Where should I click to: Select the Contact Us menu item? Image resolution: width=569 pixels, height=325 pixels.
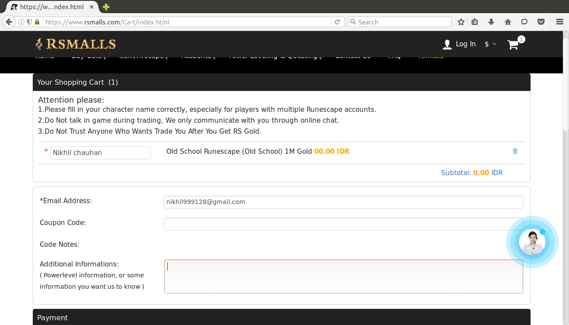point(353,56)
